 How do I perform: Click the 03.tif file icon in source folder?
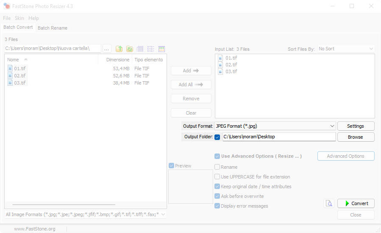pyautogui.click(x=10, y=83)
